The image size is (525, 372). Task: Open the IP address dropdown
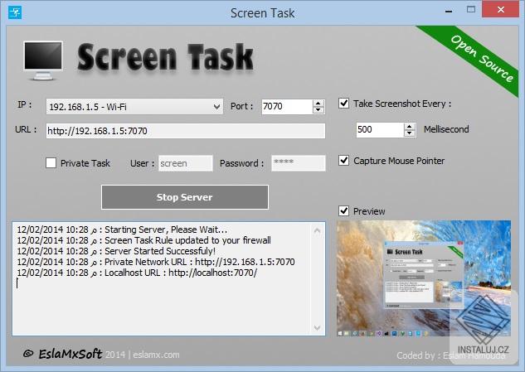[x=134, y=107]
